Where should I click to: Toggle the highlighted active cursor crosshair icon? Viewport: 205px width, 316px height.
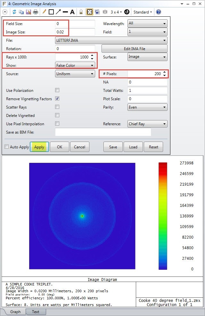click(x=90, y=12)
